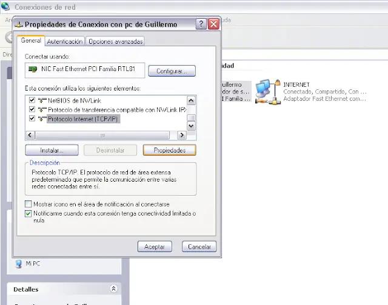Click the Instalar... button

tap(52, 150)
